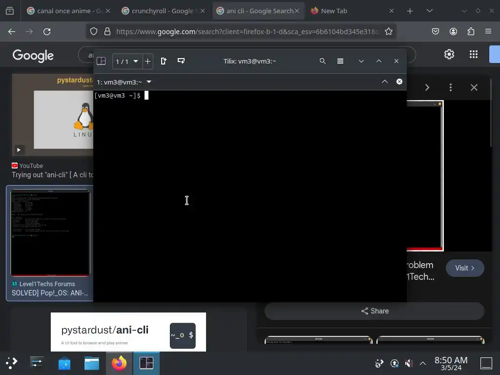
Task: Close the 'canal once anime' tab
Action: pos(108,11)
